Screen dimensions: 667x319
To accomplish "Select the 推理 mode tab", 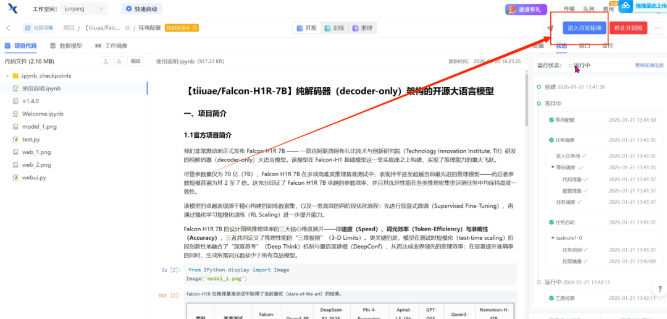I will 362,28.
